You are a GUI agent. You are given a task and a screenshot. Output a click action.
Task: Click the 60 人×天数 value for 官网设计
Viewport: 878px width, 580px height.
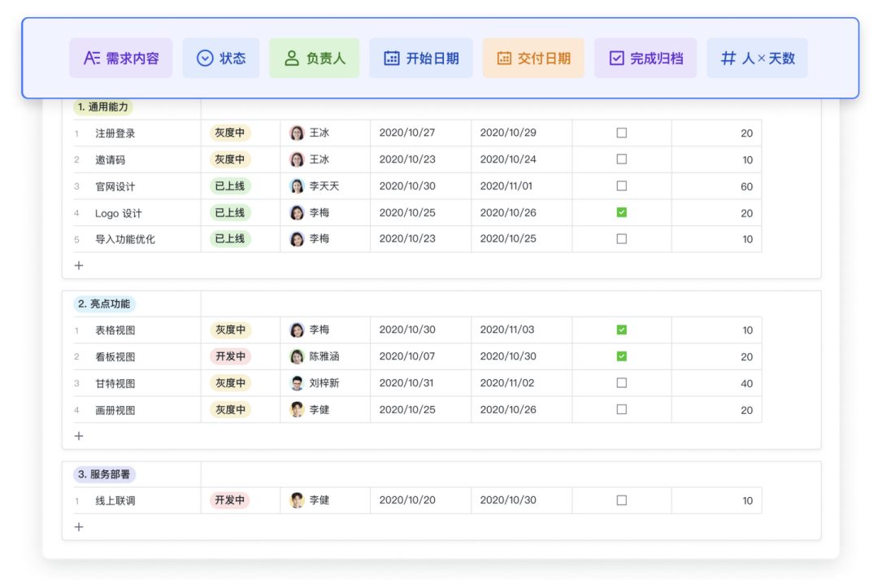tap(746, 186)
